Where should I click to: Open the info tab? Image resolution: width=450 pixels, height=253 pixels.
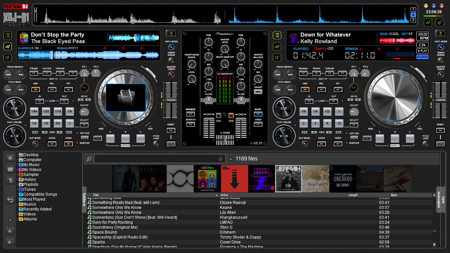(x=443, y=200)
